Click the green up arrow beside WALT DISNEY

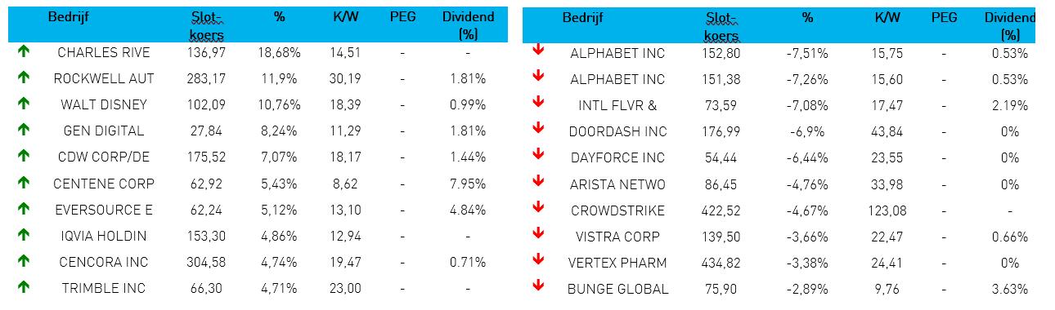23,104
